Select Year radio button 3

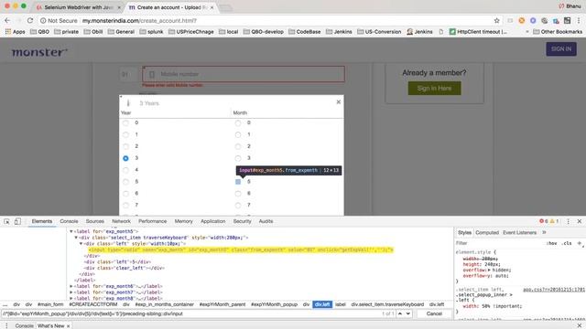(125, 158)
